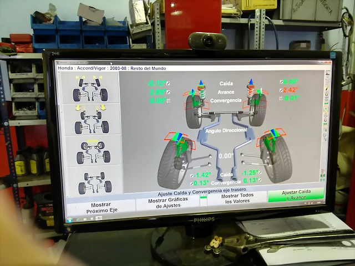Click the yellow-highlighted icon in right toolbar

327,109
